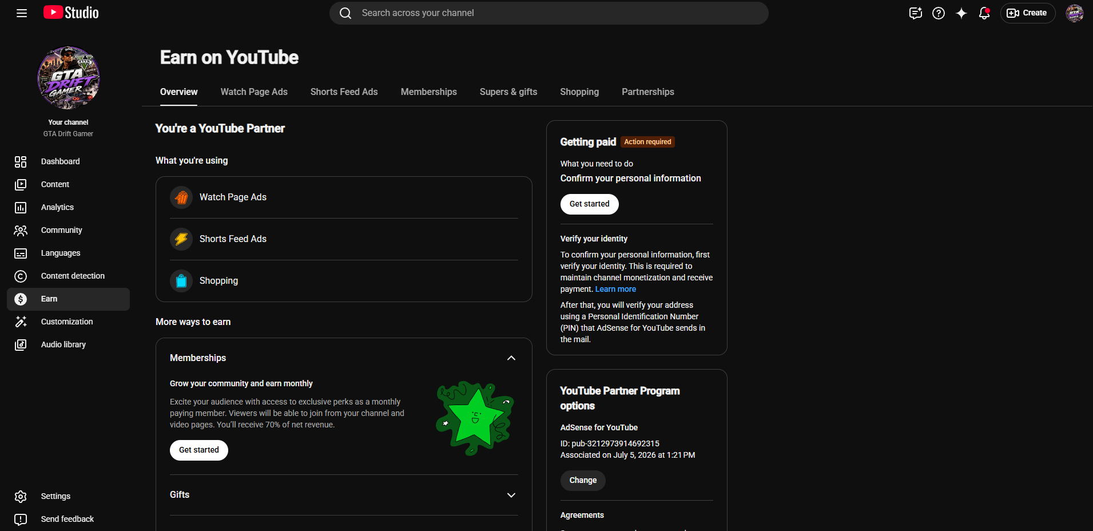Click the Earn on YouTube heading
Screen dimensions: 1093x531
tap(229, 58)
